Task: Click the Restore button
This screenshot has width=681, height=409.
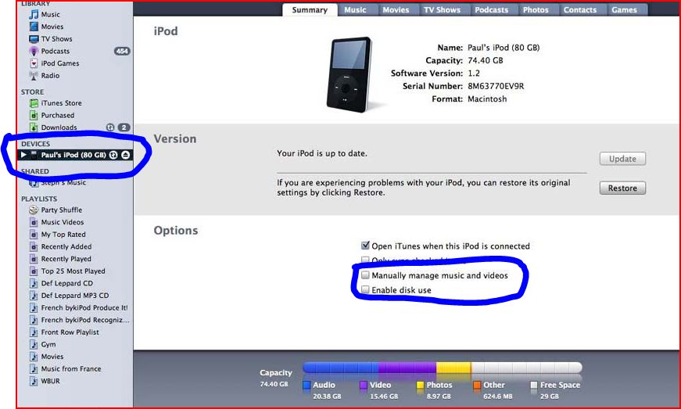Action: pos(622,188)
